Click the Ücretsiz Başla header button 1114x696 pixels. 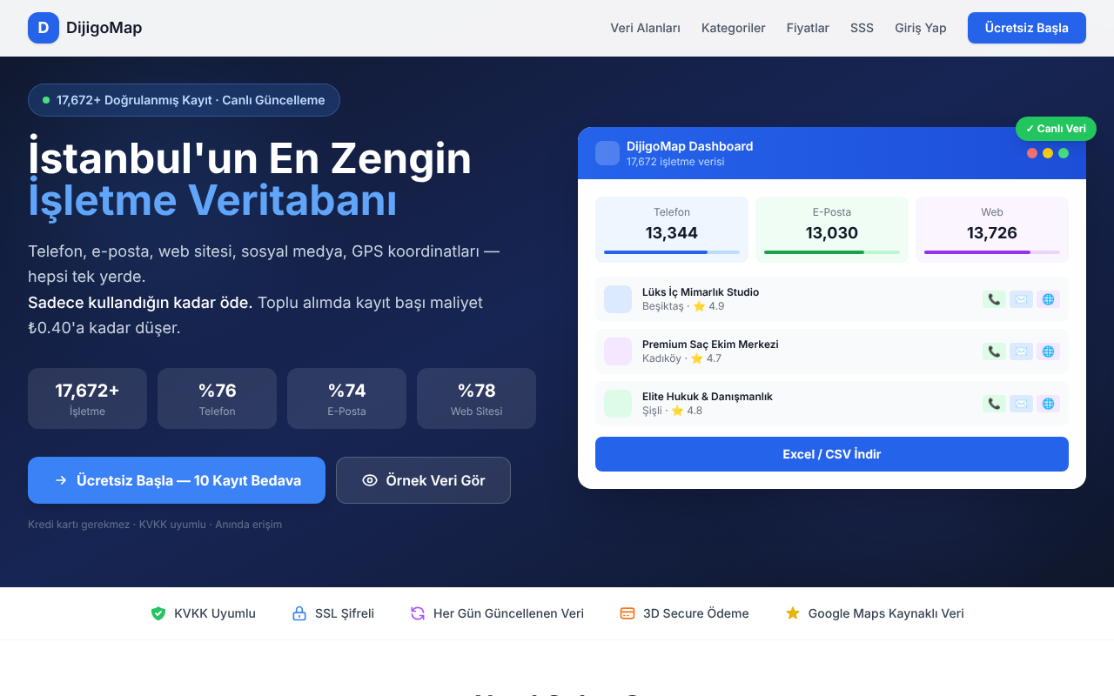[x=1027, y=28]
